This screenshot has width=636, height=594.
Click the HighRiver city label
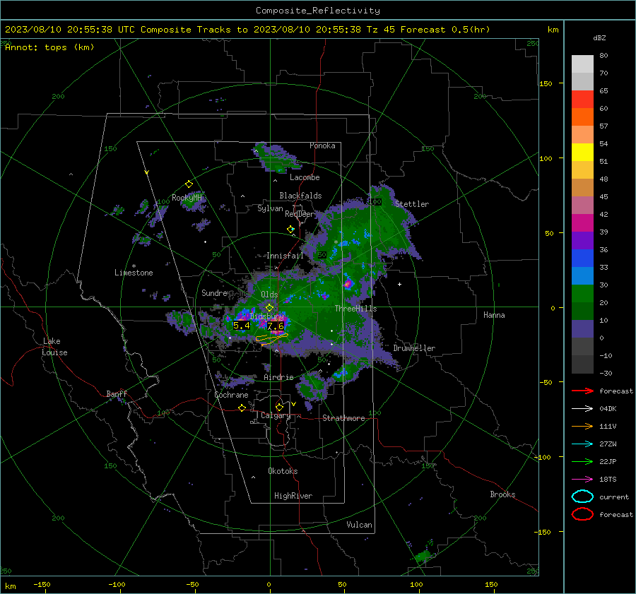(x=293, y=496)
